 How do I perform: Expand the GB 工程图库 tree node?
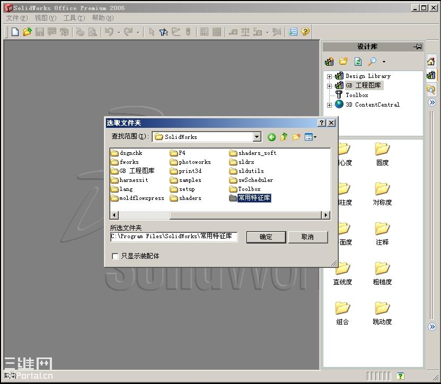[x=329, y=86]
